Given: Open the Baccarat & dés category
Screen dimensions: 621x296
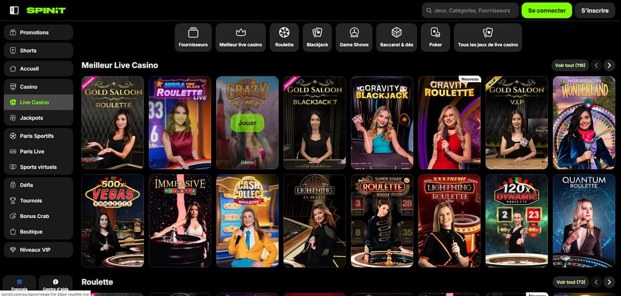Looking at the screenshot, I should [396, 38].
